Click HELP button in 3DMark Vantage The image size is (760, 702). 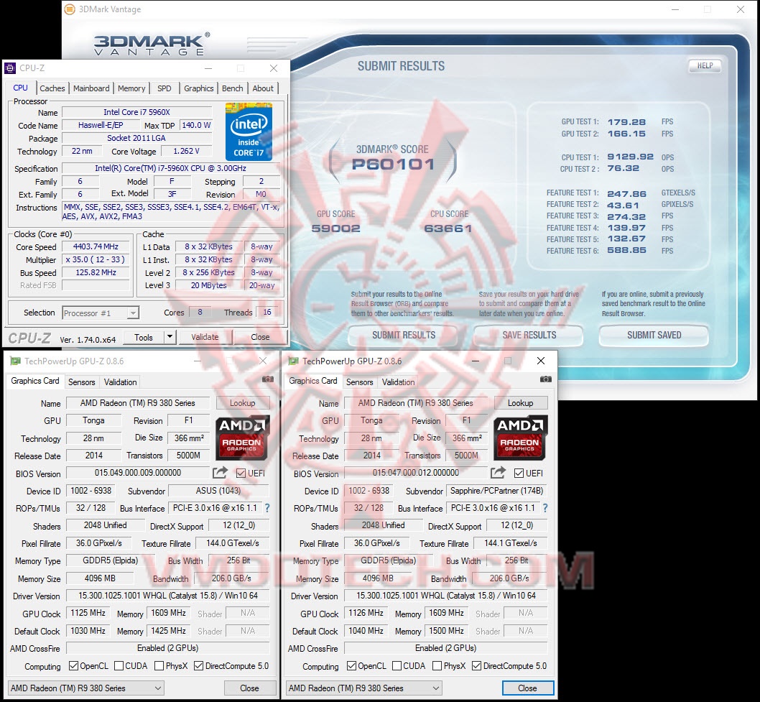coord(705,65)
